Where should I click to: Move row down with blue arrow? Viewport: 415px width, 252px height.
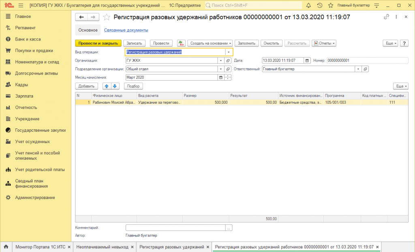[x=114, y=86]
